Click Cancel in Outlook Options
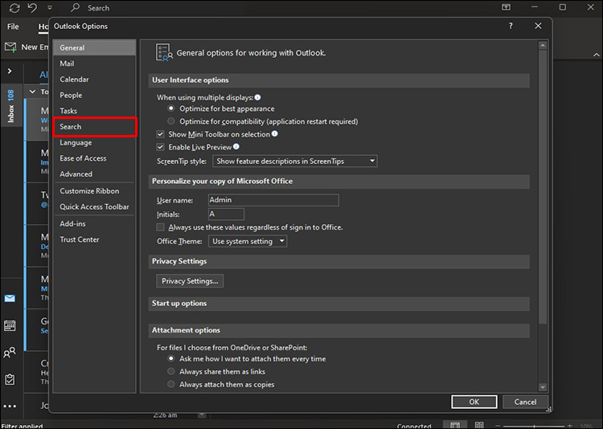603x429 pixels. [x=525, y=402]
